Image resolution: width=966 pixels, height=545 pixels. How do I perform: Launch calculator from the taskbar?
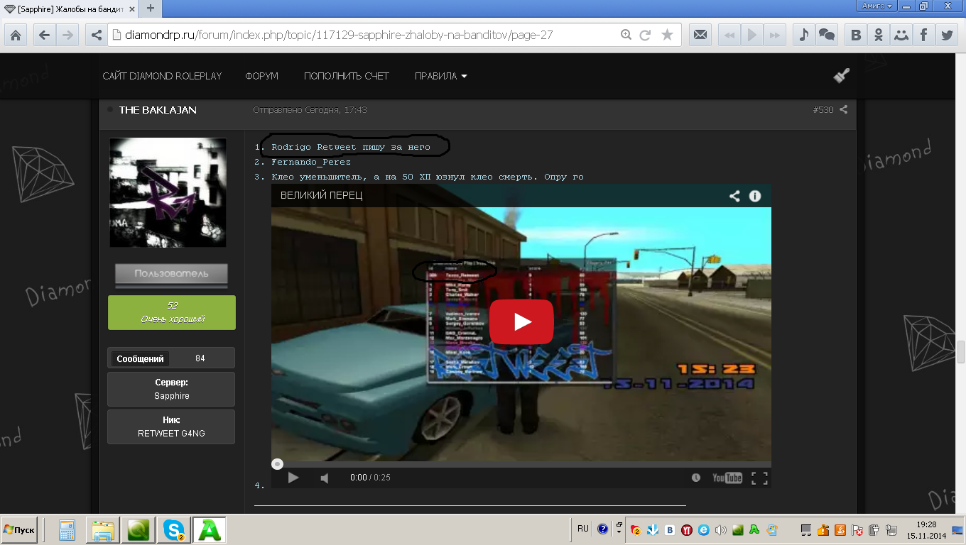[67, 530]
